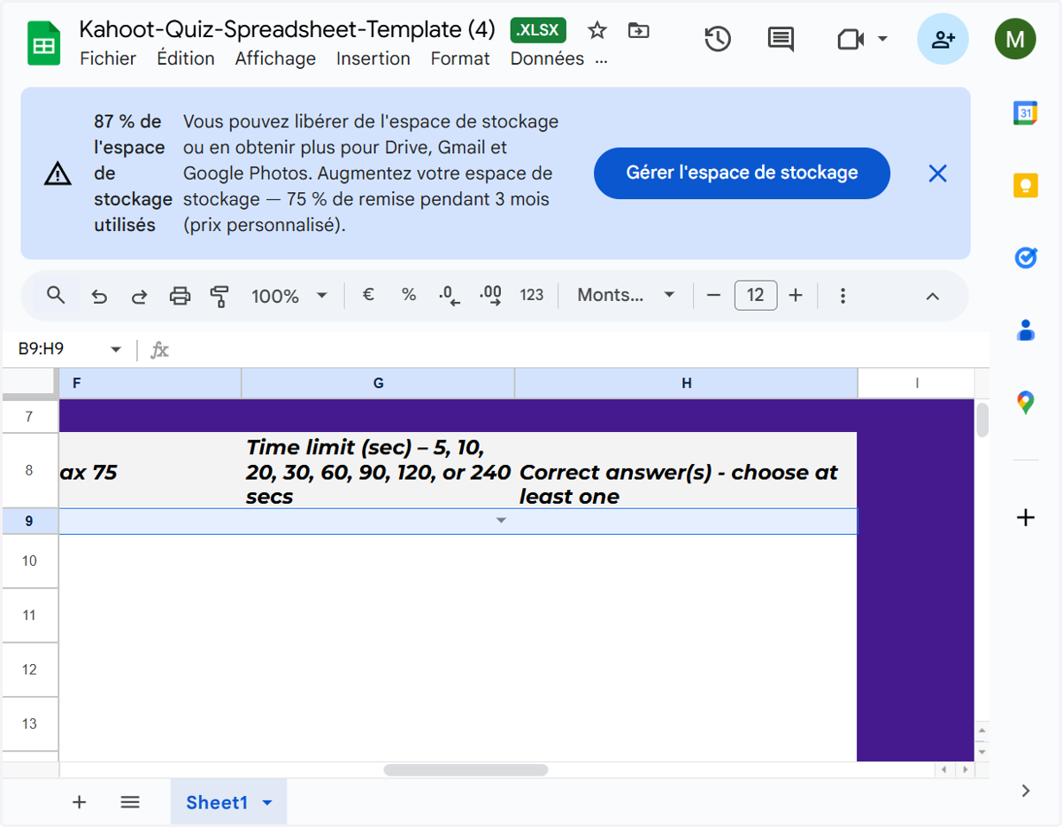
Task: Decrease font size with minus
Action: click(714, 296)
